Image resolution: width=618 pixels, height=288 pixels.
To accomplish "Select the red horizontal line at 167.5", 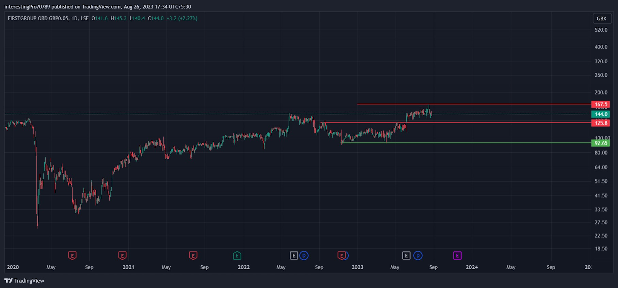I will 474,104.
